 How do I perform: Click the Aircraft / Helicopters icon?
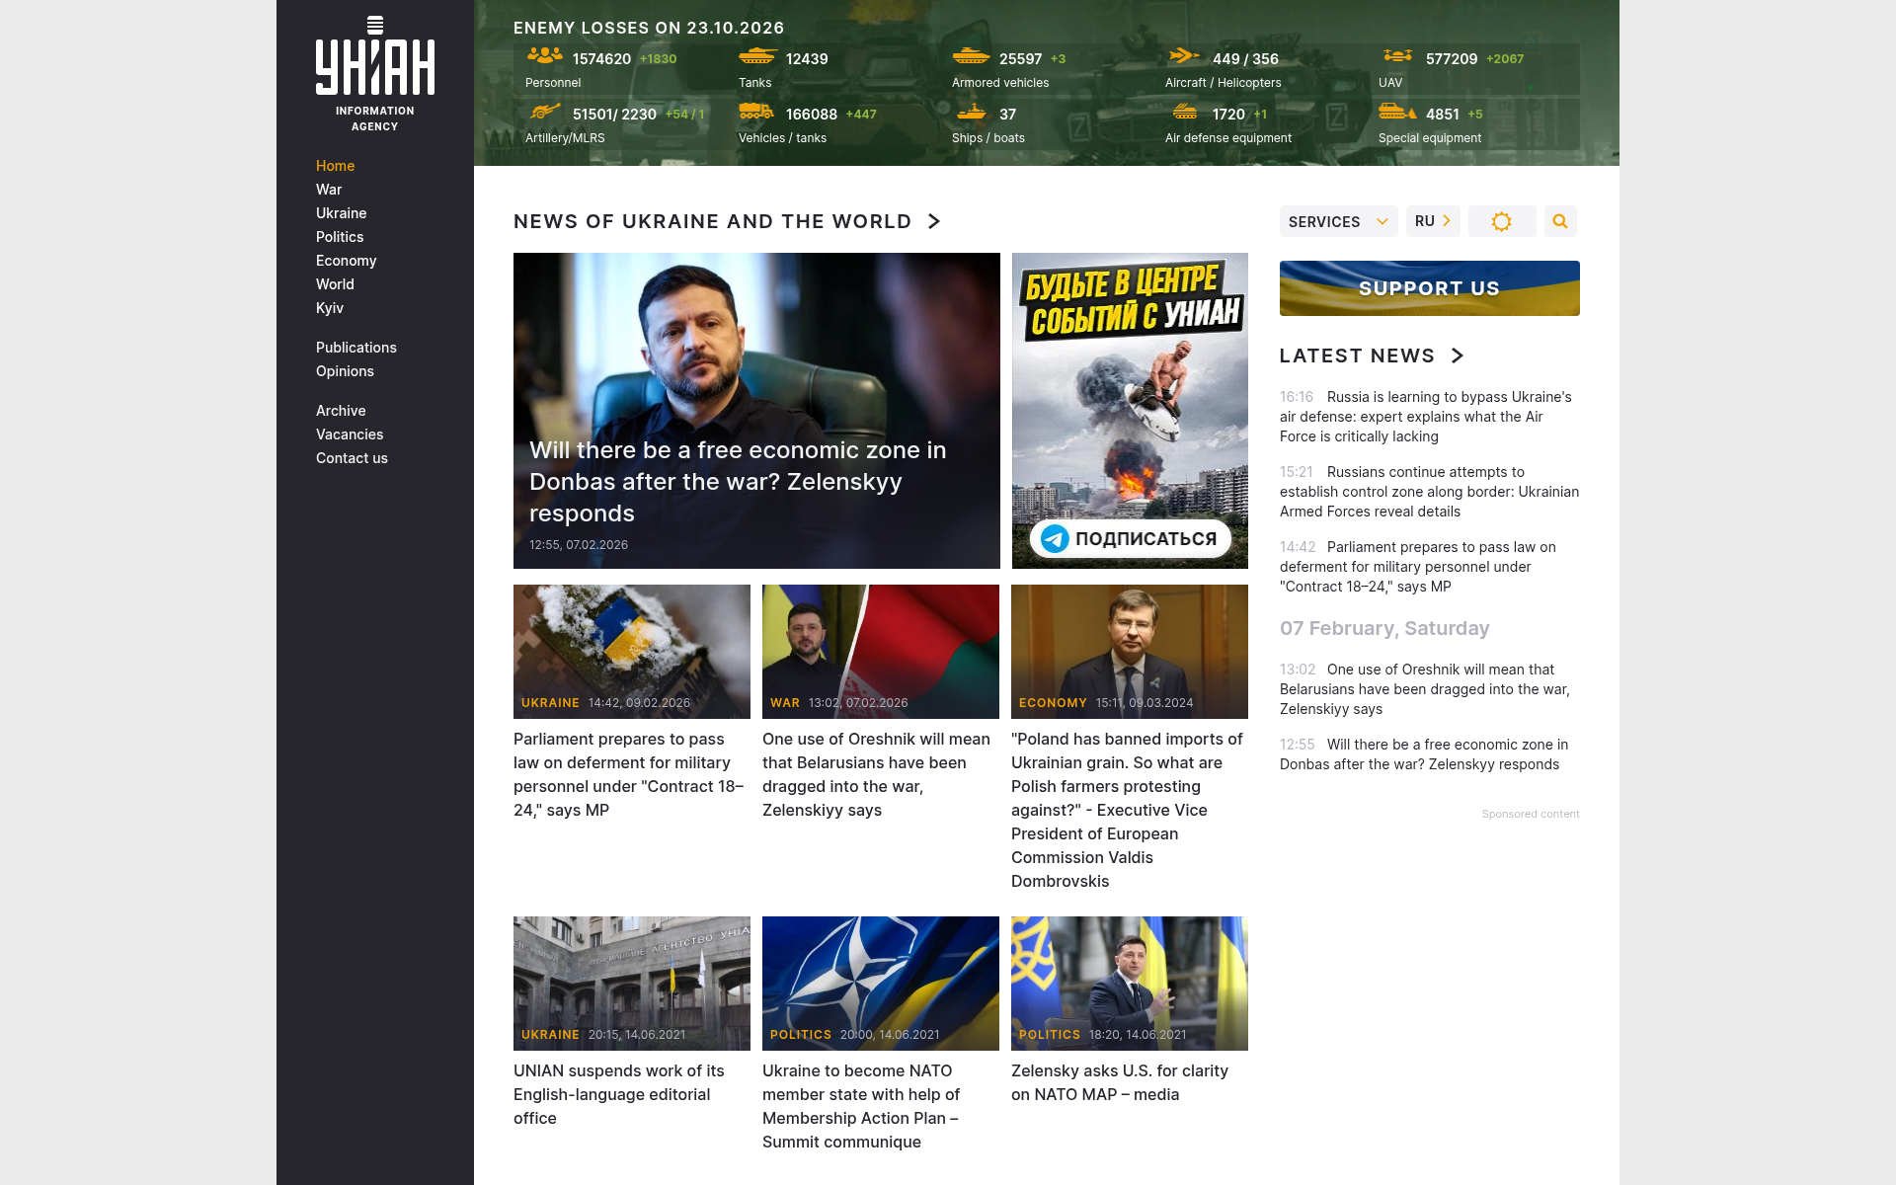coord(1184,56)
